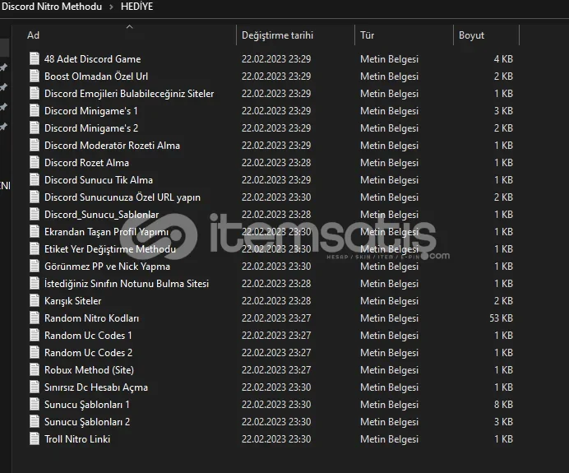569x473 pixels.
Task: Click the document icon of Discord Moderatör Rozeti Alma
Action: (35, 146)
